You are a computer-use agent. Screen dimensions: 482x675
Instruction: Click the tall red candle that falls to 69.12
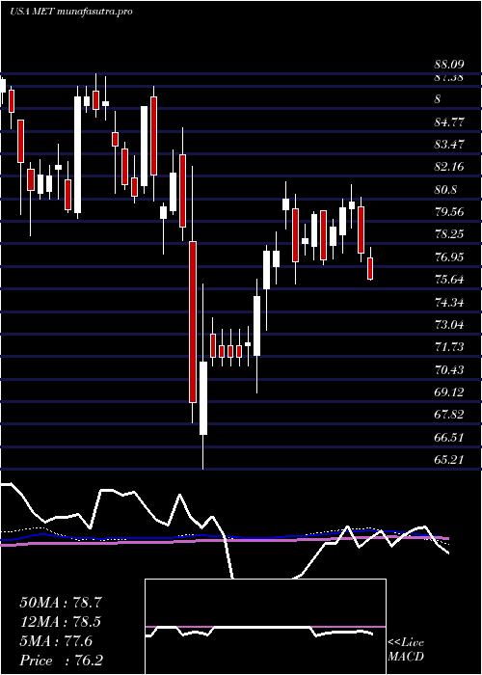pos(193,322)
